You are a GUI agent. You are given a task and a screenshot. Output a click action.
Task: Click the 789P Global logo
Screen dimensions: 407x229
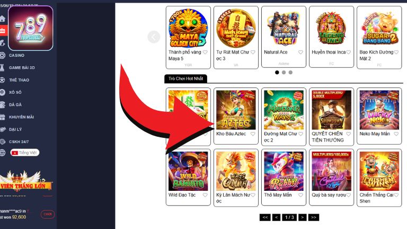pos(31,28)
